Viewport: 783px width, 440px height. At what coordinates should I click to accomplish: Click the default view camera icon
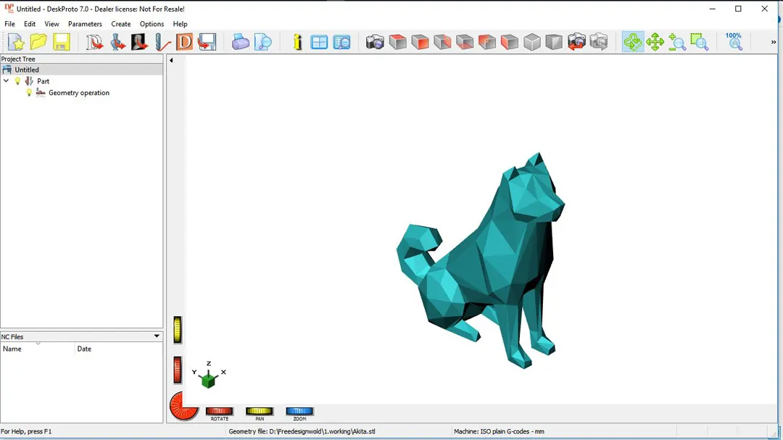click(x=375, y=42)
